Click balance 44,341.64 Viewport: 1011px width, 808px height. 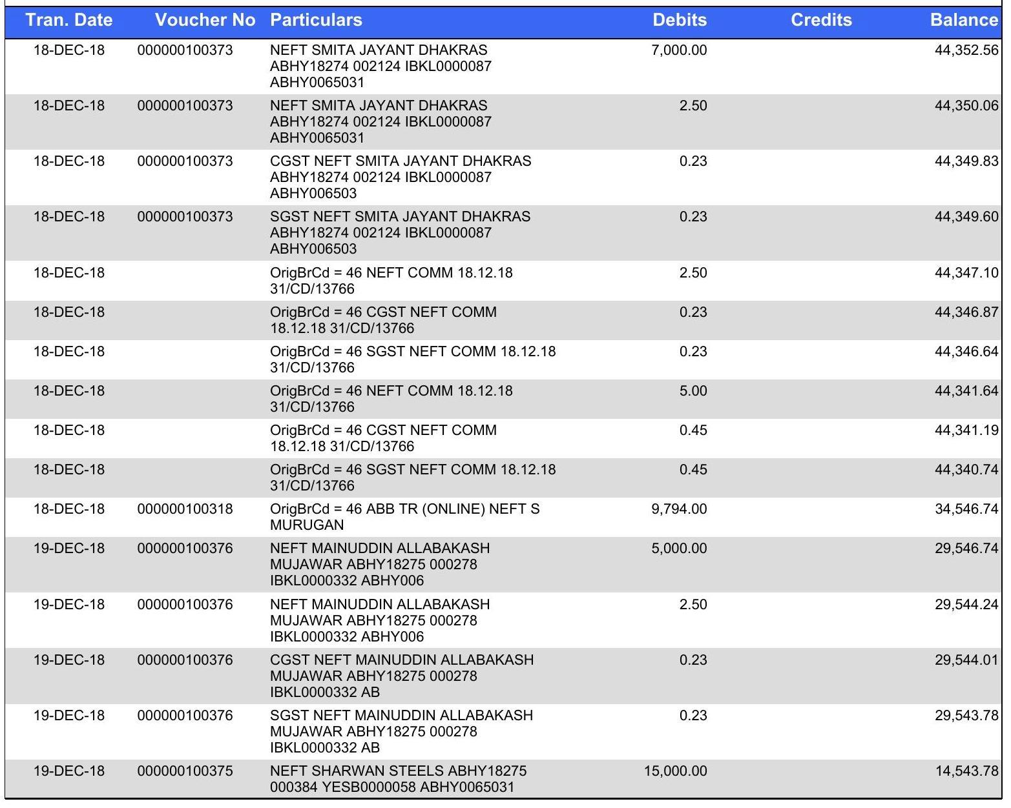[x=966, y=391]
